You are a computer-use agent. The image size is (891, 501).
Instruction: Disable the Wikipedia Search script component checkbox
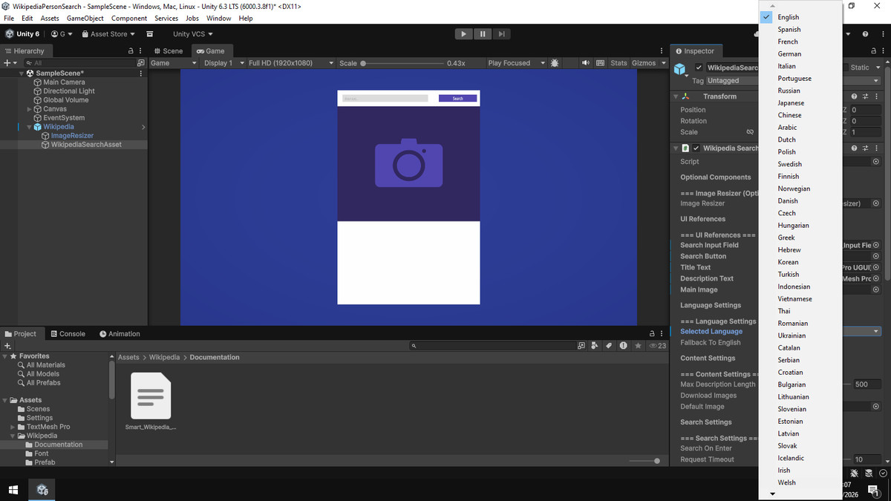tap(696, 148)
